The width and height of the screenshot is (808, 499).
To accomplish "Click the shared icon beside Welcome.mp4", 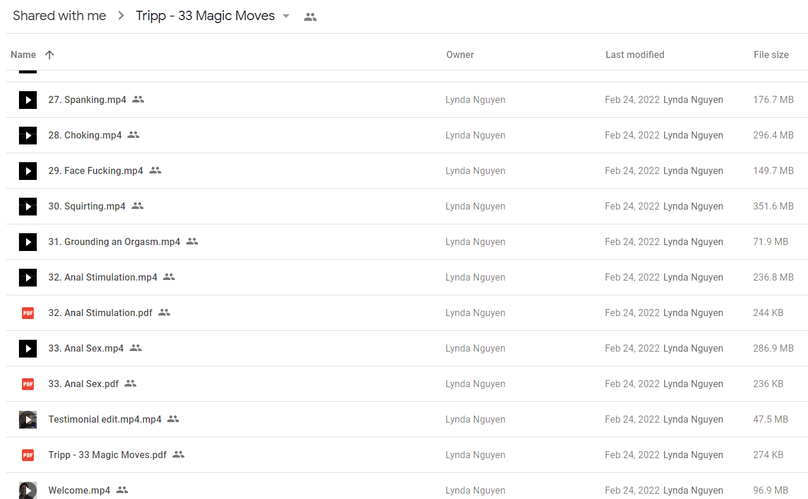I will [x=122, y=490].
